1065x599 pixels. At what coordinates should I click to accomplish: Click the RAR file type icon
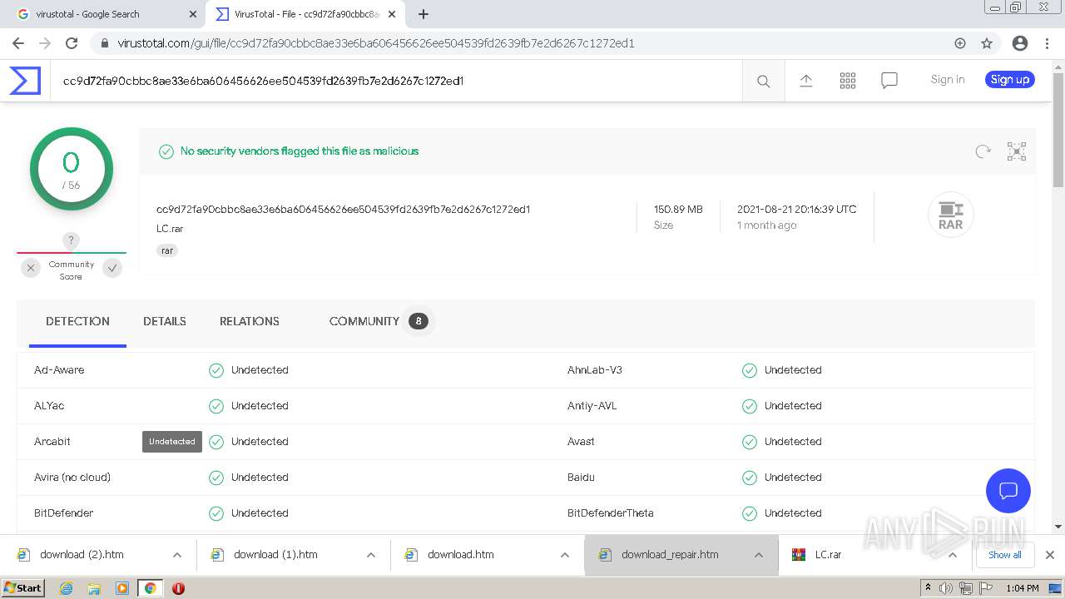point(950,215)
